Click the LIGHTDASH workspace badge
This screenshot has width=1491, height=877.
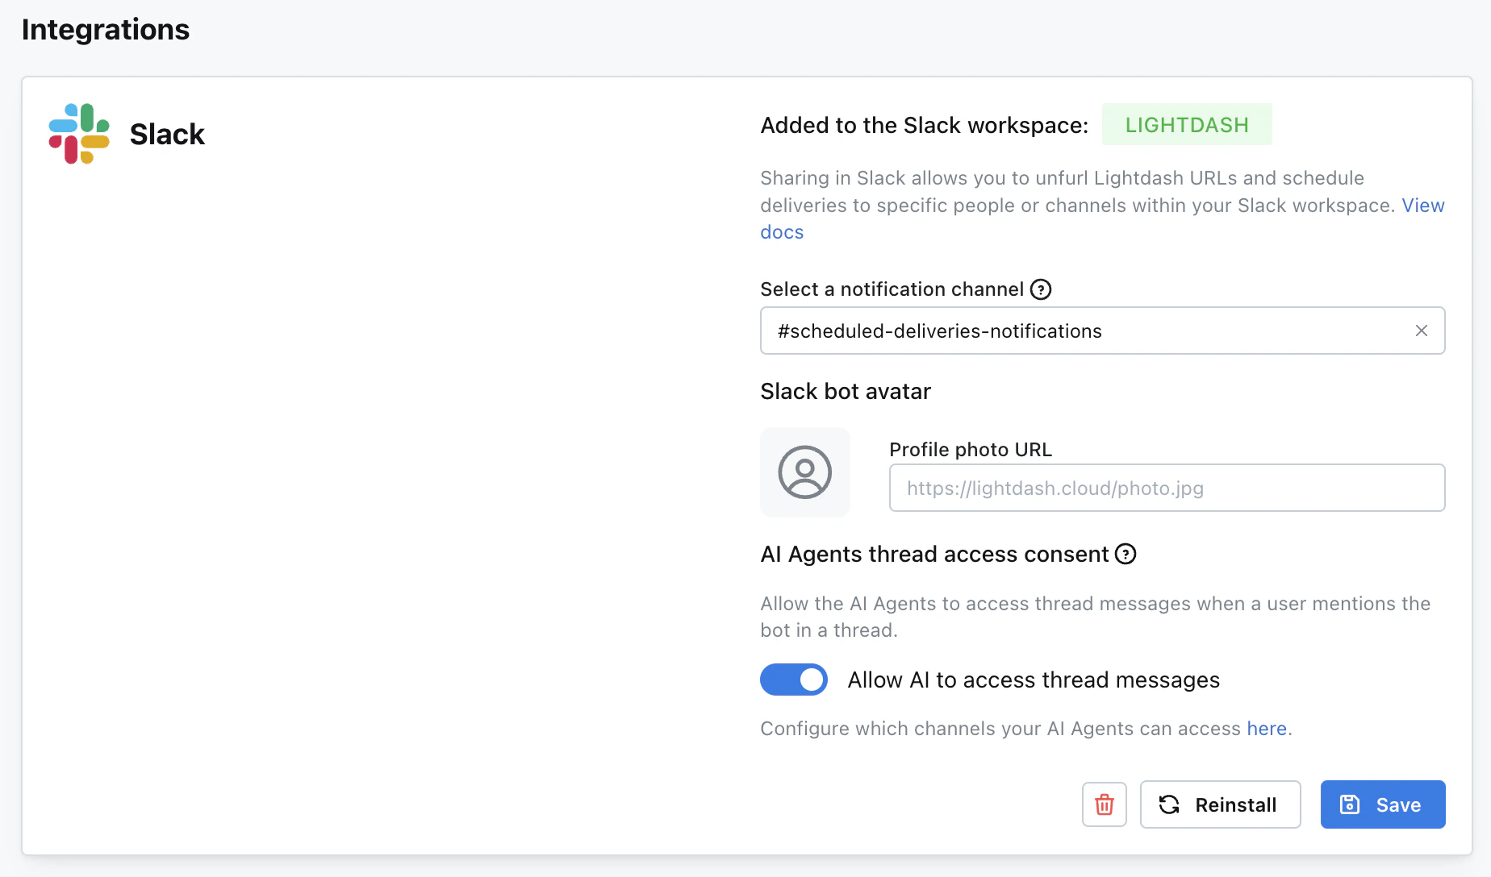[x=1186, y=125]
